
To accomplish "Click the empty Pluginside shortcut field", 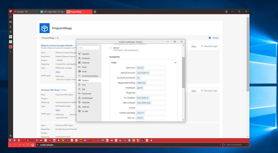I will tap(150, 93).
